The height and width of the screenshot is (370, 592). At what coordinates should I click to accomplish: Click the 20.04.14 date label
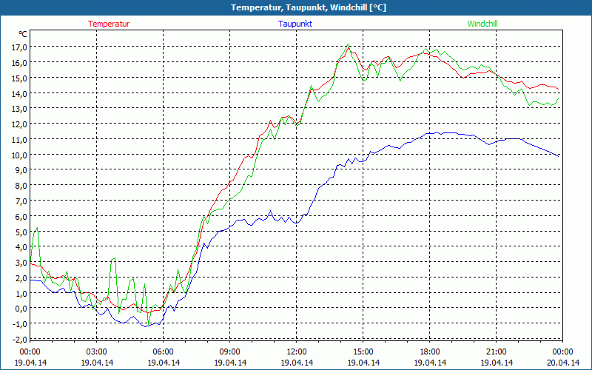point(563,363)
